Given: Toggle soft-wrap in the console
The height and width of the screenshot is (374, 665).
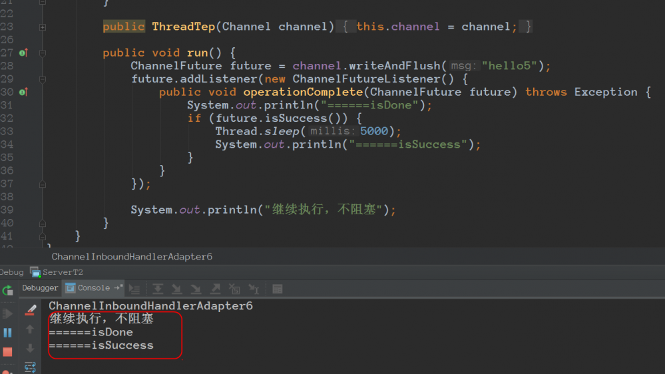Looking at the screenshot, I should 30,367.
